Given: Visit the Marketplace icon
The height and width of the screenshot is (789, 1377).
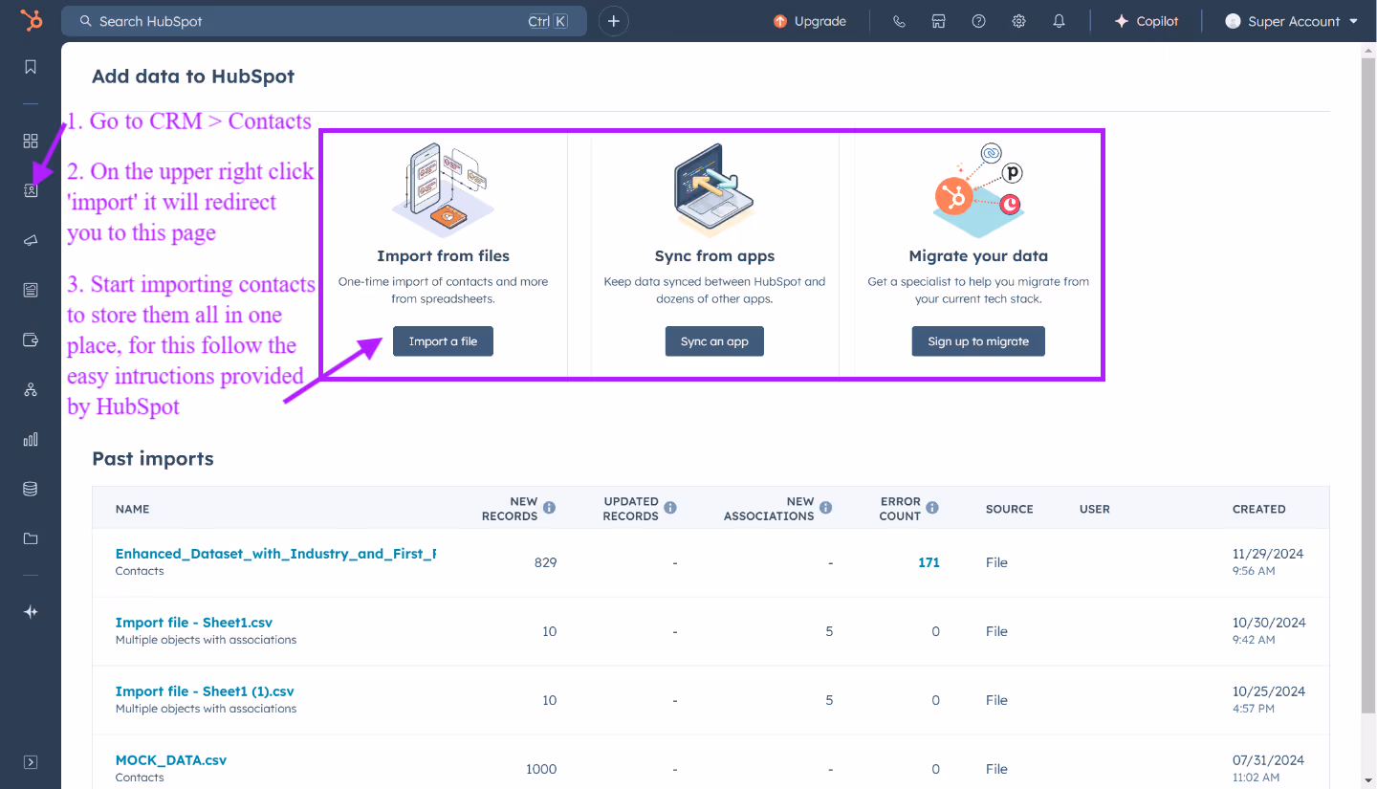Looking at the screenshot, I should point(938,20).
